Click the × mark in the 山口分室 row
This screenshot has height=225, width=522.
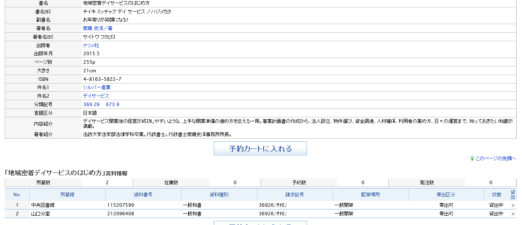(x=513, y=214)
